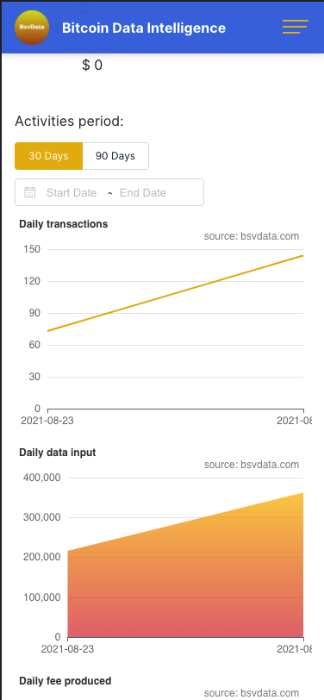Click the Daily transactions line start point

click(x=48, y=331)
